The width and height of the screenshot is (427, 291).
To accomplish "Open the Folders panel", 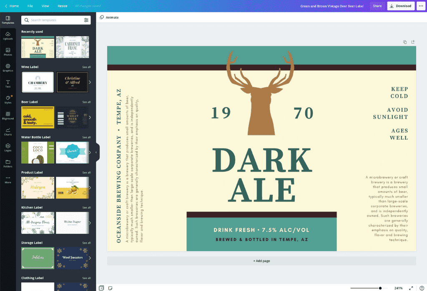I will 8,163.
